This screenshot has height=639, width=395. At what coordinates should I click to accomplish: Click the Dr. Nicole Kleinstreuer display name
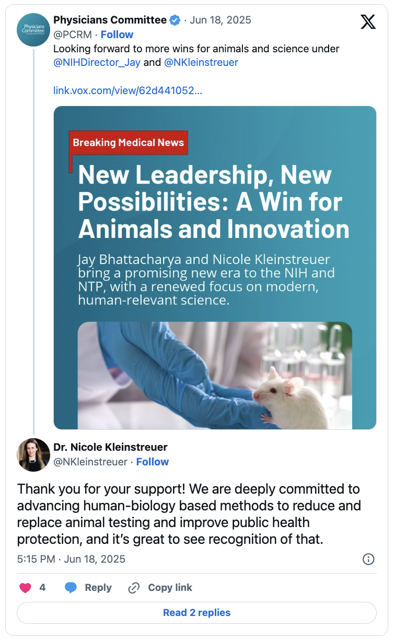(111, 447)
